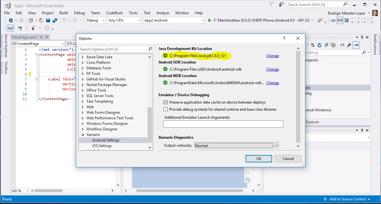Click the Show All Files icon in Solution Explorer
This screenshot has height=204, width=381.
pyautogui.click(x=333, y=45)
